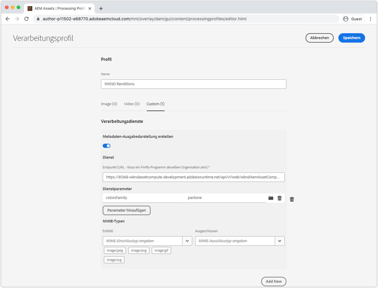
Task: Expand the MIME-Einschlusstyp dropdown arrow
Action: (187, 241)
